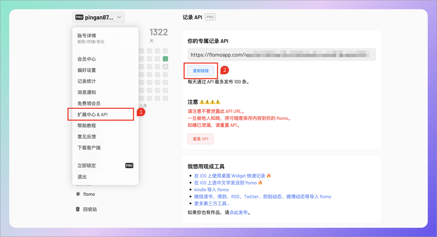The width and height of the screenshot is (437, 237).
Task: Click the 重置 API button
Action: [x=200, y=139]
